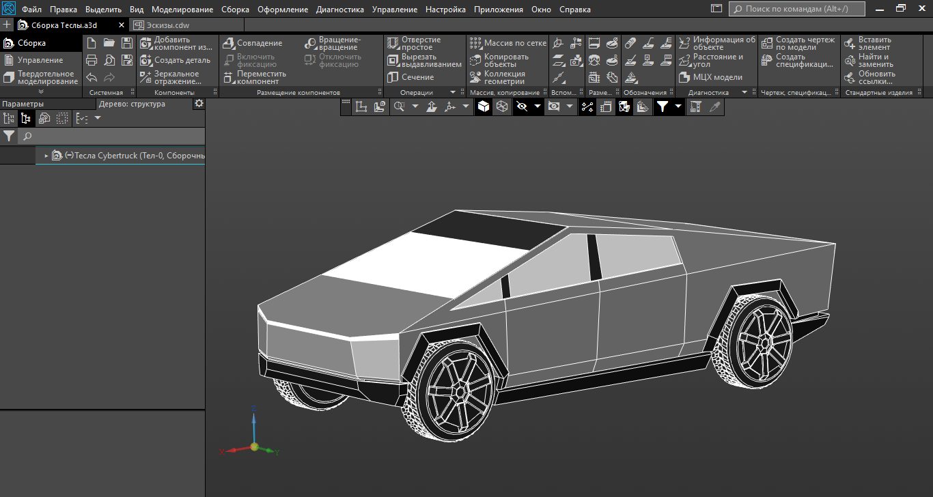Close the Сборка Теслы.a3d tab
Image resolution: width=933 pixels, height=497 pixels.
coord(122,25)
